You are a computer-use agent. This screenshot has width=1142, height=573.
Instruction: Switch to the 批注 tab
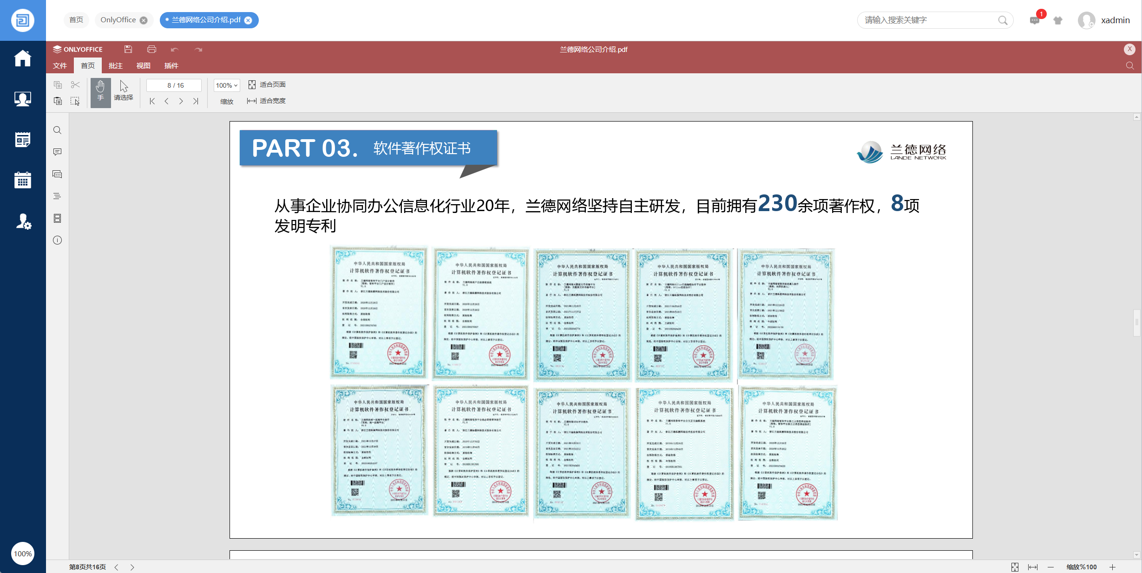tap(115, 66)
